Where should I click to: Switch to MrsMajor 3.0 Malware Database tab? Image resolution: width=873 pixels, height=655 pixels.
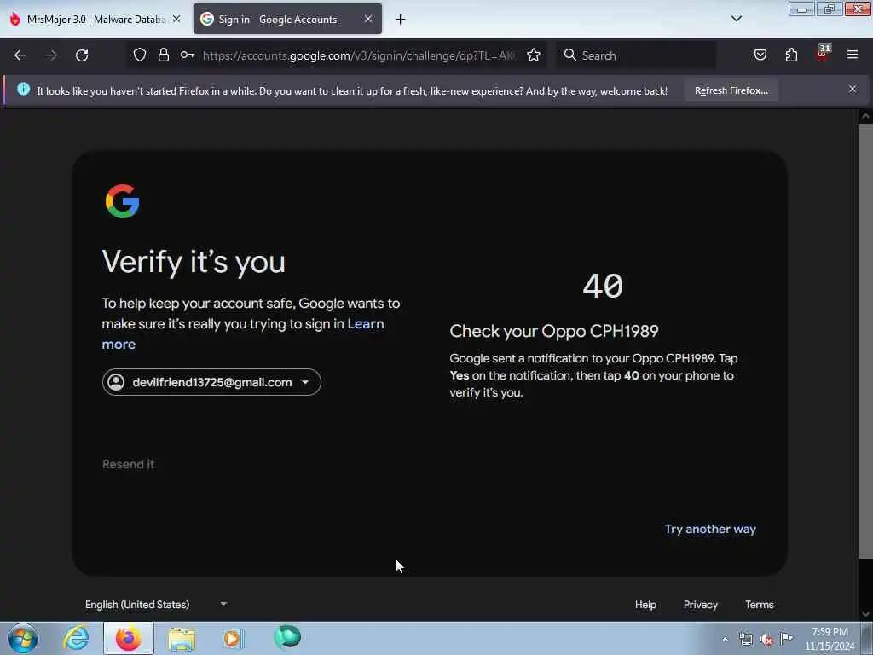pyautogui.click(x=95, y=20)
